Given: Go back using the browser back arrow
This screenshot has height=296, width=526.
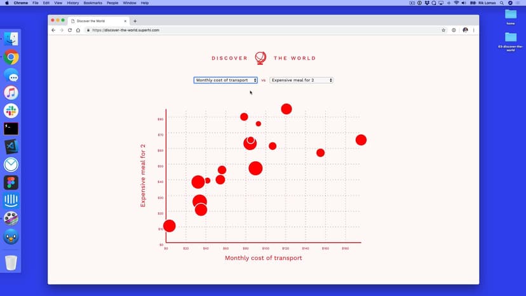Looking at the screenshot, I should tap(53, 30).
